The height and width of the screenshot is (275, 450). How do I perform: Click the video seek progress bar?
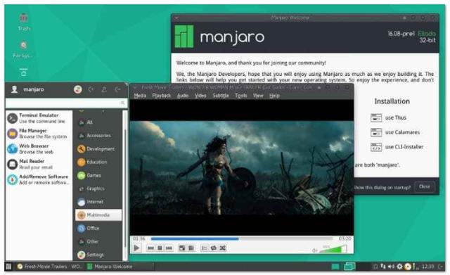tap(242, 238)
